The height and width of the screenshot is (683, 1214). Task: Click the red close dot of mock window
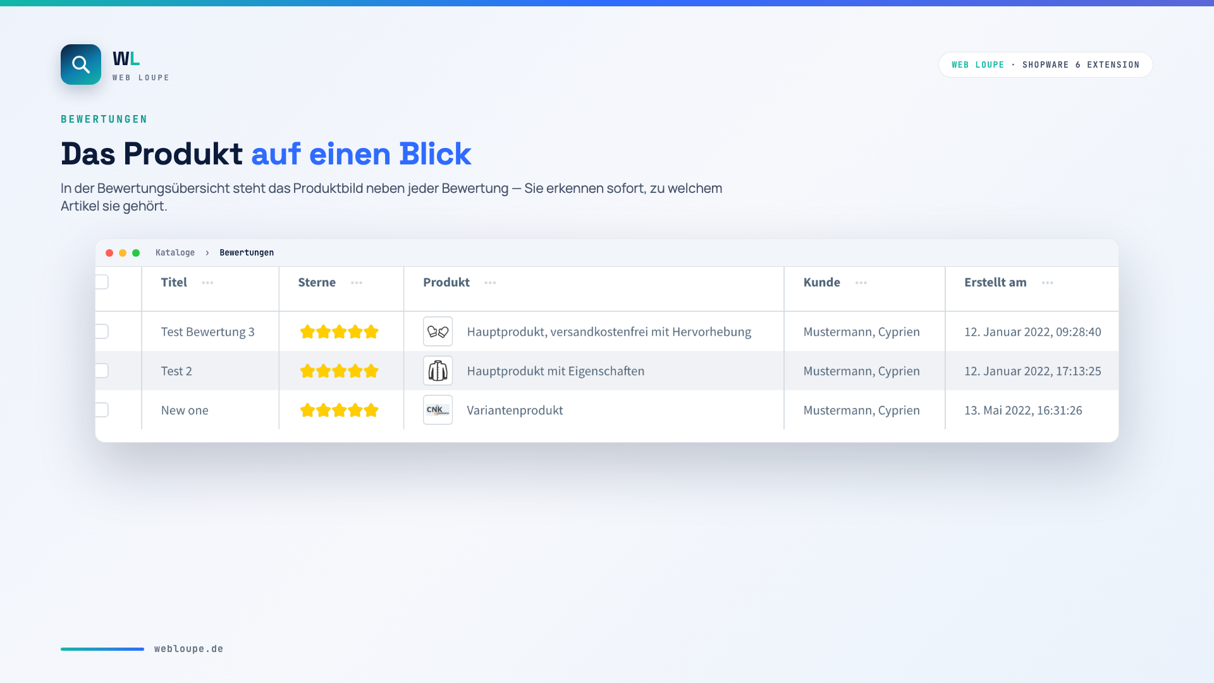tap(109, 253)
